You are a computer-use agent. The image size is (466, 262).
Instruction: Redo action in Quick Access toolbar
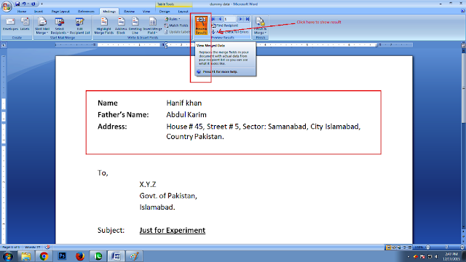pyautogui.click(x=33, y=4)
